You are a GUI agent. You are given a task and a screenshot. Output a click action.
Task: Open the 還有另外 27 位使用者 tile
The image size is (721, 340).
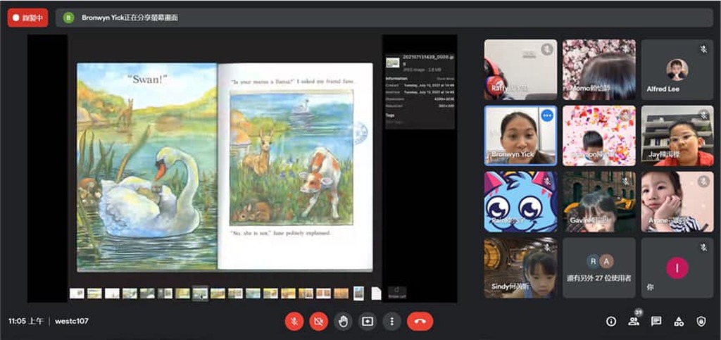599,268
